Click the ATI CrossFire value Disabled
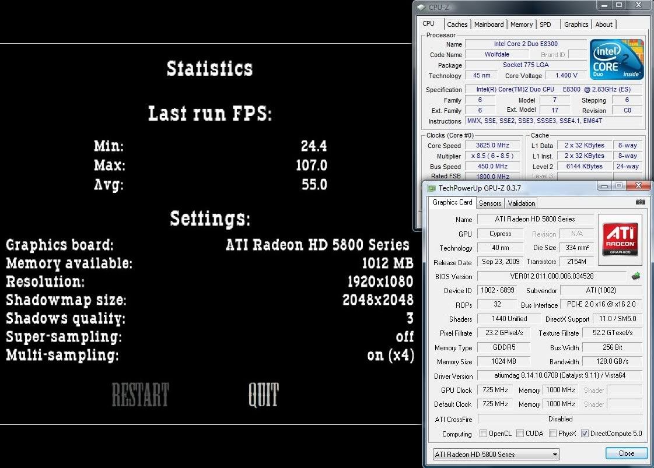This screenshot has width=654, height=468. pyautogui.click(x=559, y=419)
